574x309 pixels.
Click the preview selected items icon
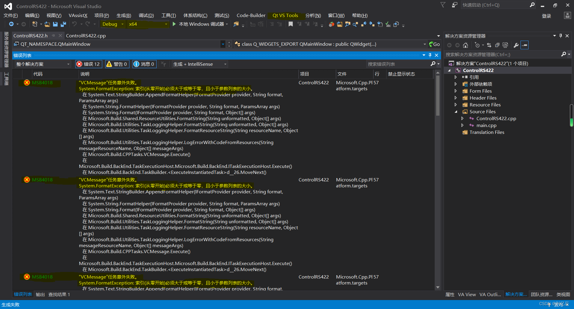pos(525,45)
